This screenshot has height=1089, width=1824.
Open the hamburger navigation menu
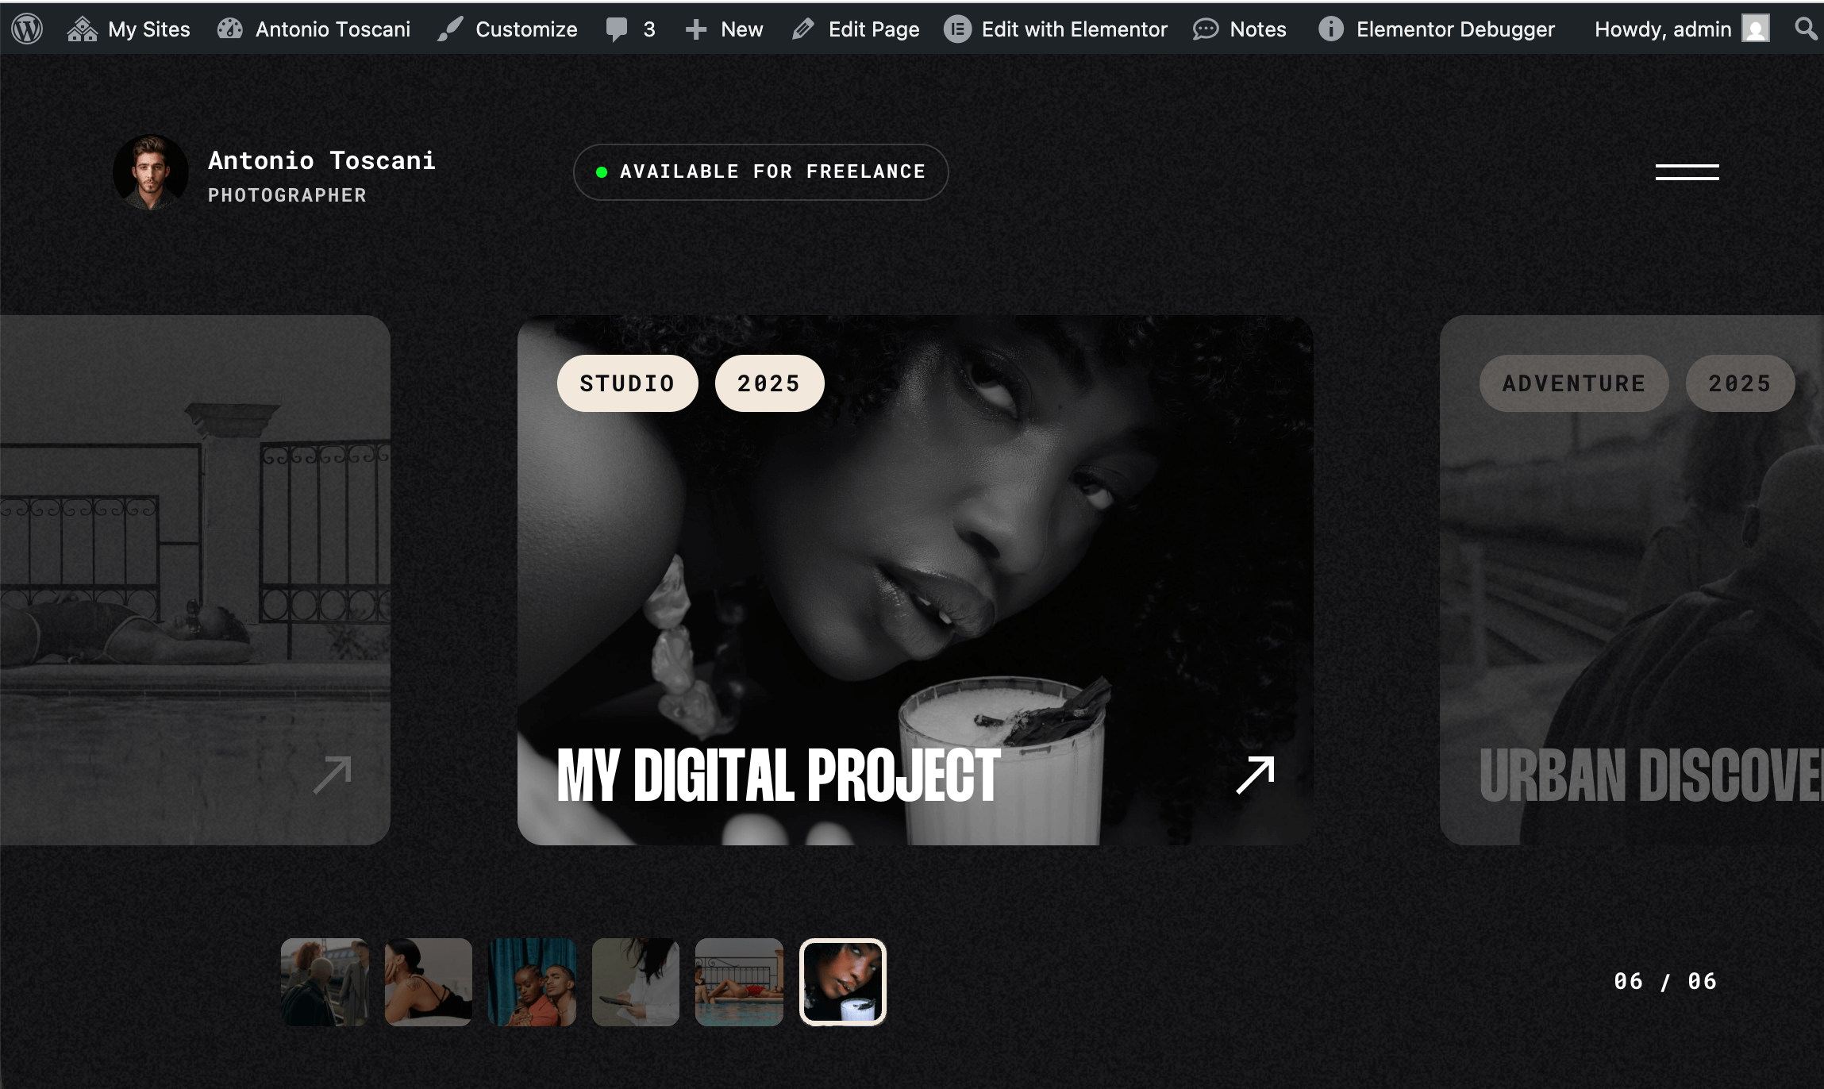tap(1687, 171)
